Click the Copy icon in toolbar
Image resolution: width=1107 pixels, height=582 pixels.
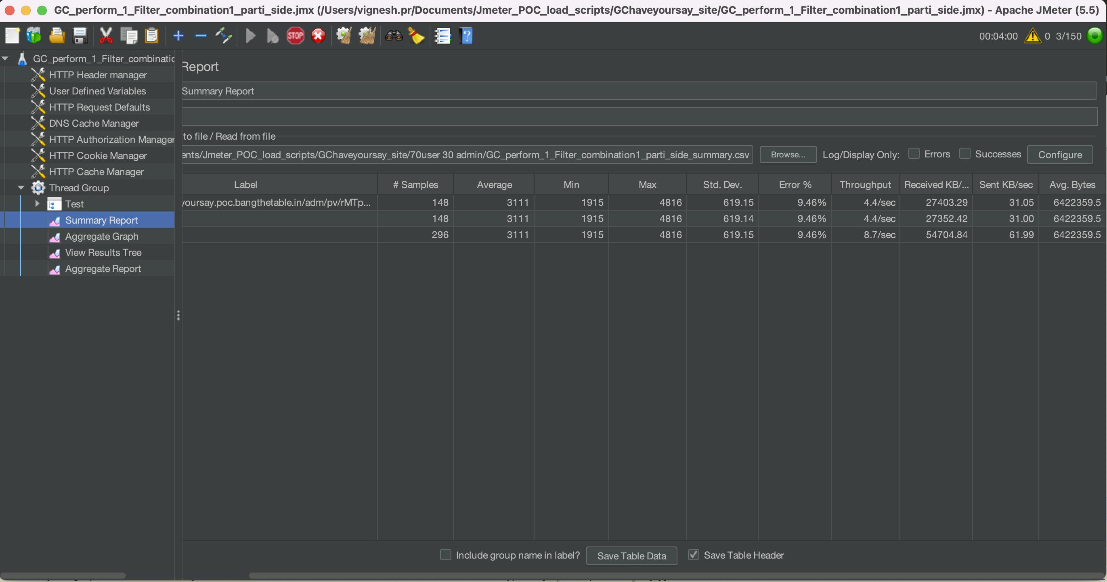click(129, 36)
